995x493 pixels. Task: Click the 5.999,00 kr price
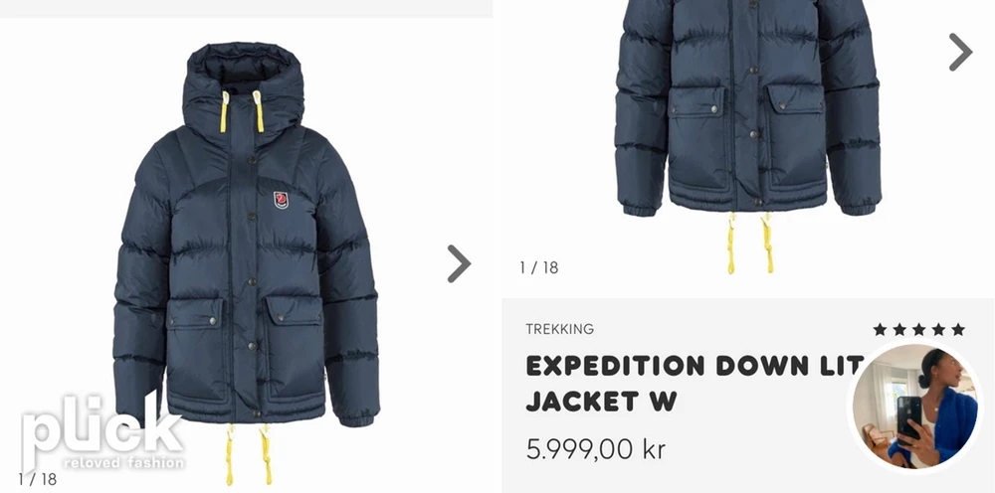(596, 449)
